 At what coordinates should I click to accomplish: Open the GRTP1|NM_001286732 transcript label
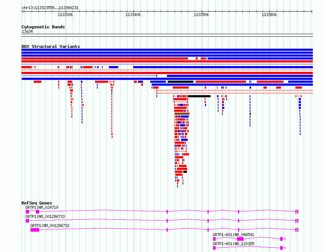coord(50,225)
